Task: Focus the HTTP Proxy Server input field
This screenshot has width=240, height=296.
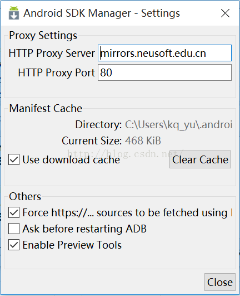Action: 164,53
